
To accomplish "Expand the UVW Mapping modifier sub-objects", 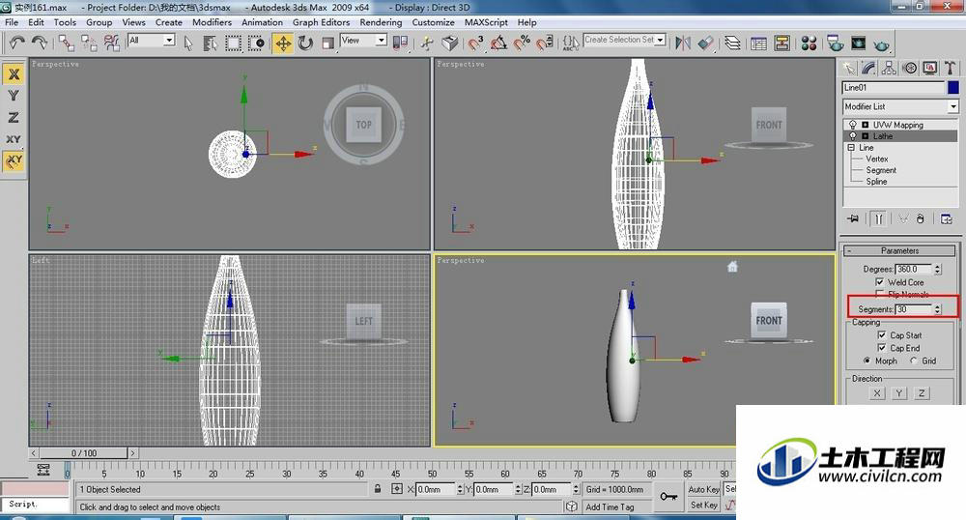I will [865, 125].
